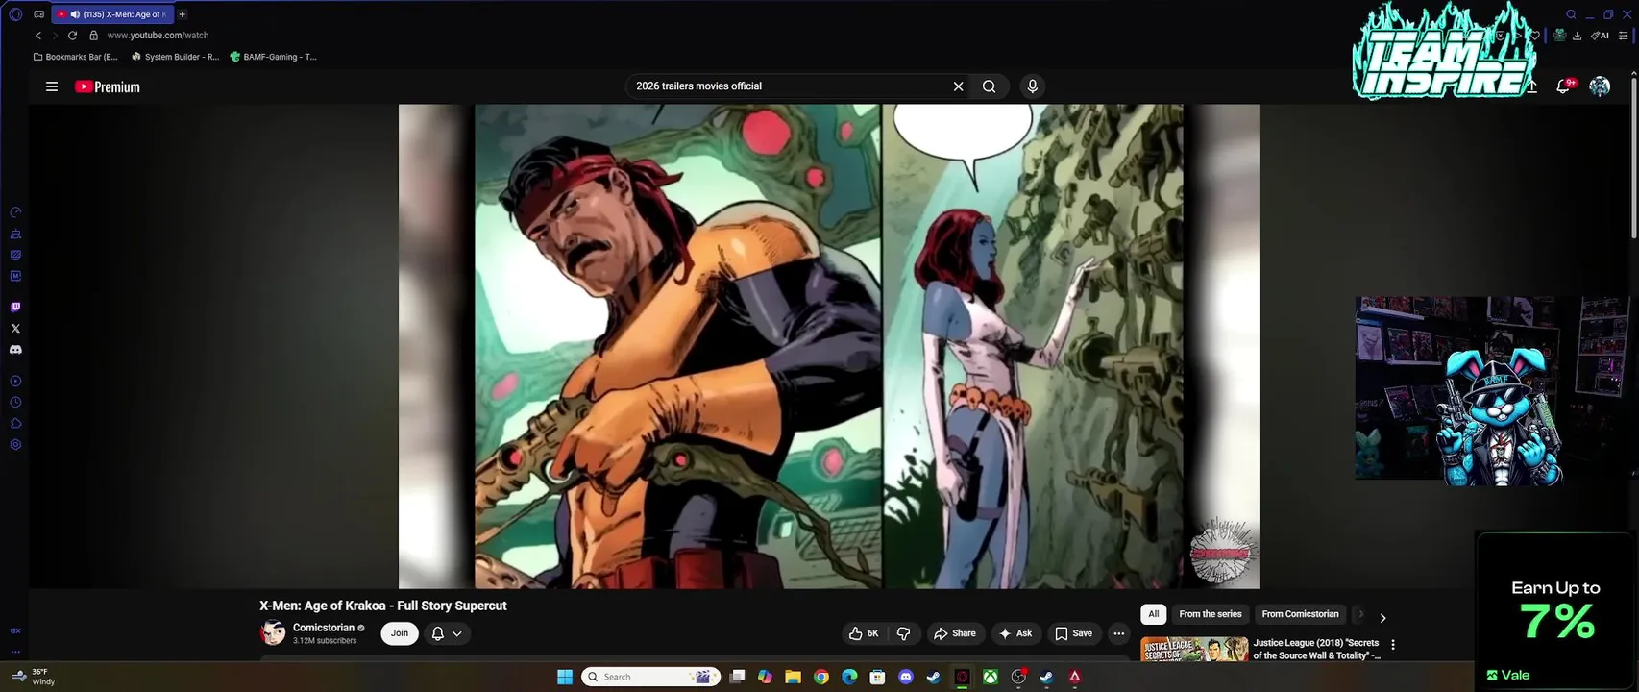Toggle the subscription bell for Comicstorian
Image resolution: width=1639 pixels, height=692 pixels.
tap(438, 633)
